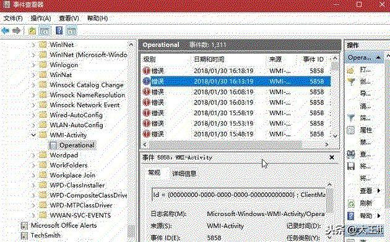
Task: Click the Forward arrow in the toolbar
Action: point(17,31)
